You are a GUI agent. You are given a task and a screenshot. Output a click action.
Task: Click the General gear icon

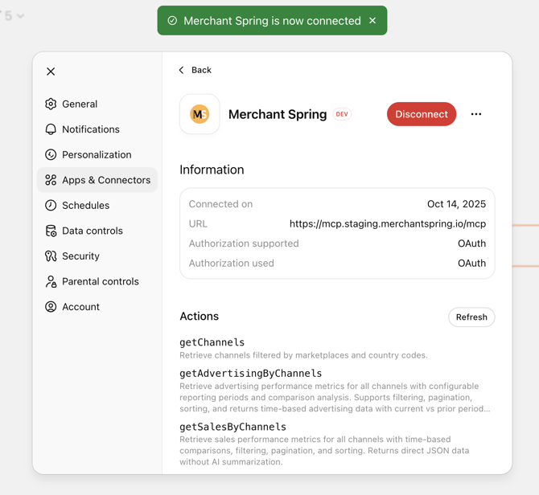click(x=51, y=104)
